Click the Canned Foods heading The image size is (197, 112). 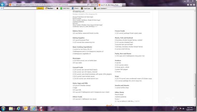pyautogui.click(x=78, y=67)
